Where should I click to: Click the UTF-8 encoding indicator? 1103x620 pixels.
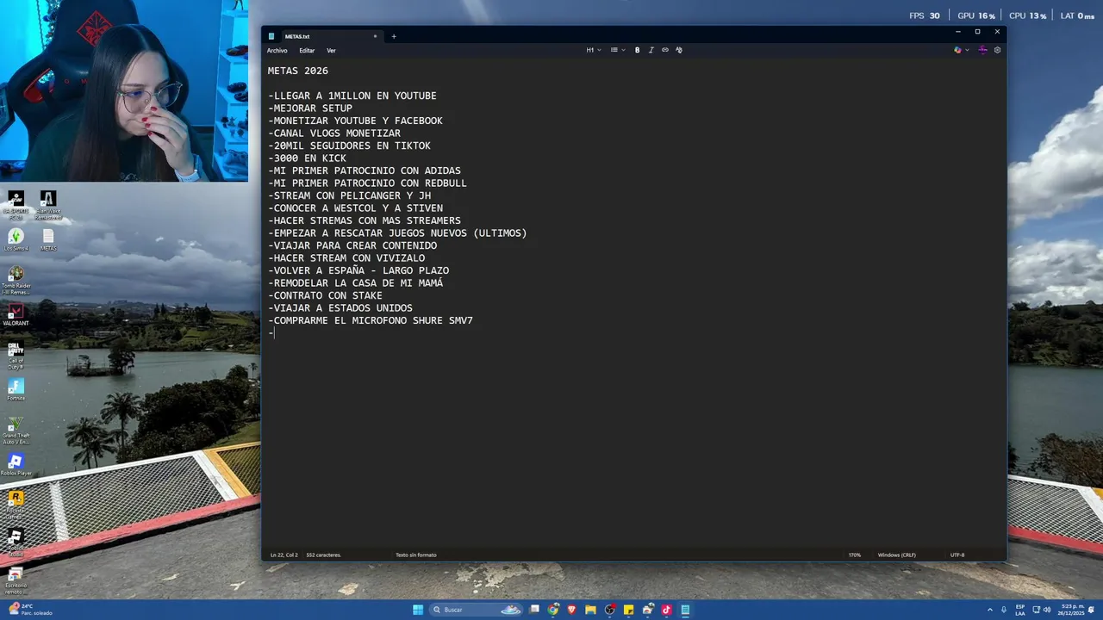coord(957,555)
